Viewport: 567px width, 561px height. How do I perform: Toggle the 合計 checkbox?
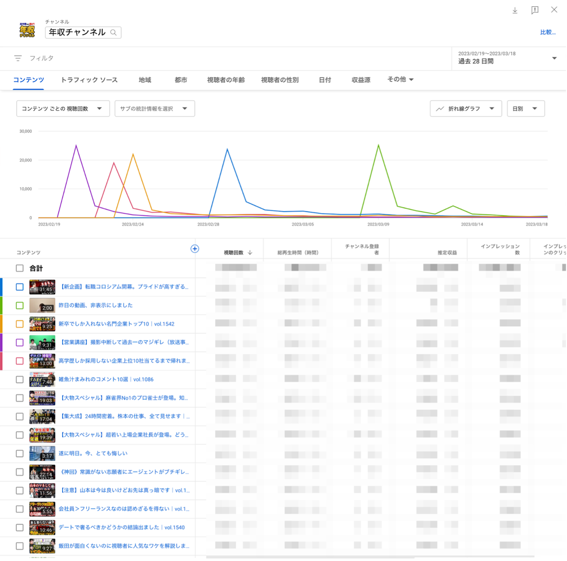point(20,268)
